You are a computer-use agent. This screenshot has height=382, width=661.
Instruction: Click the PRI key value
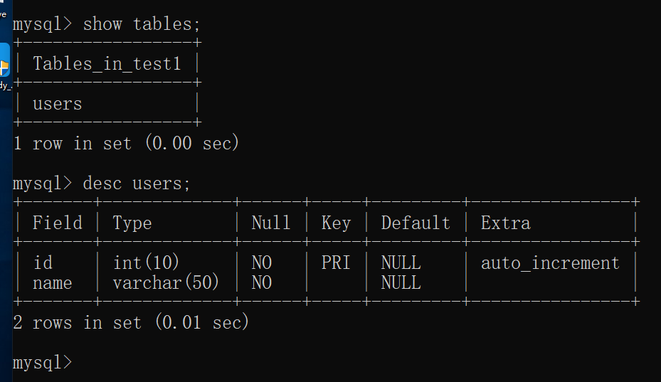point(336,262)
